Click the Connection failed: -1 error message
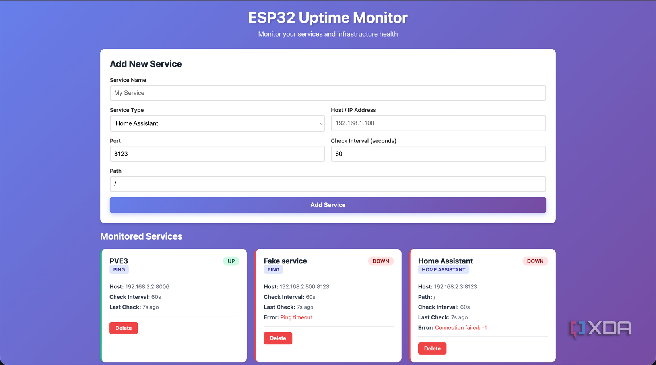This screenshot has width=656, height=365. point(460,327)
